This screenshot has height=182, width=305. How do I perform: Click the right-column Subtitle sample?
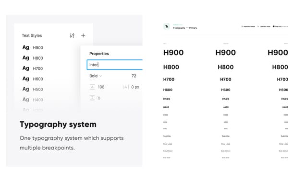tap(284, 136)
